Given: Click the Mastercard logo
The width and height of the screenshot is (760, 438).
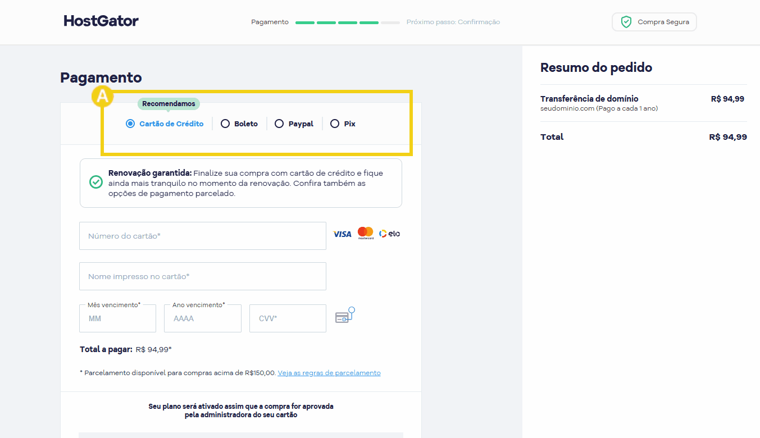Looking at the screenshot, I should [x=366, y=233].
